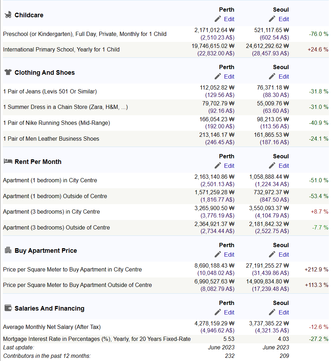Click Average Monthly Net Salary label
Image resolution: width=331 pixels, height=361 pixels.
click(x=52, y=327)
